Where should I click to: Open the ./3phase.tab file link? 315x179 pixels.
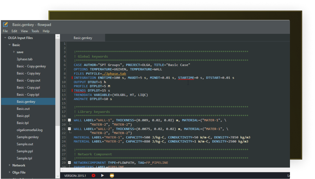(x=114, y=74)
